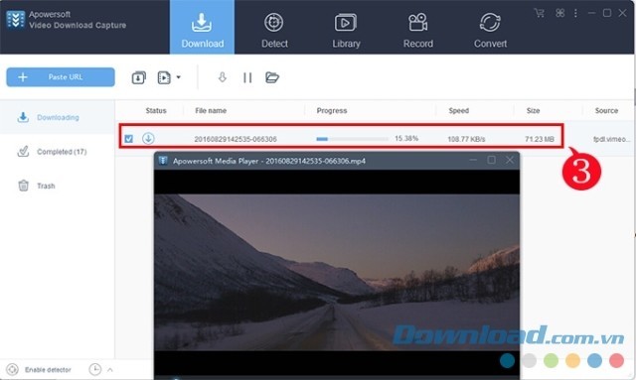Minimize the Apowersoft Media Player window

(x=473, y=160)
